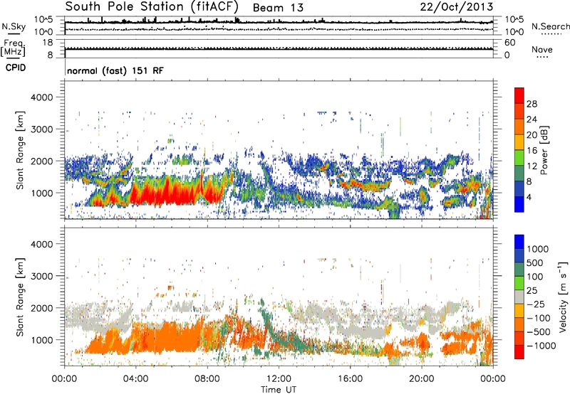Screen dimensions: 570x394
Task: Click the 'Freq. [MHz]' axis label
Action: pyautogui.click(x=13, y=48)
